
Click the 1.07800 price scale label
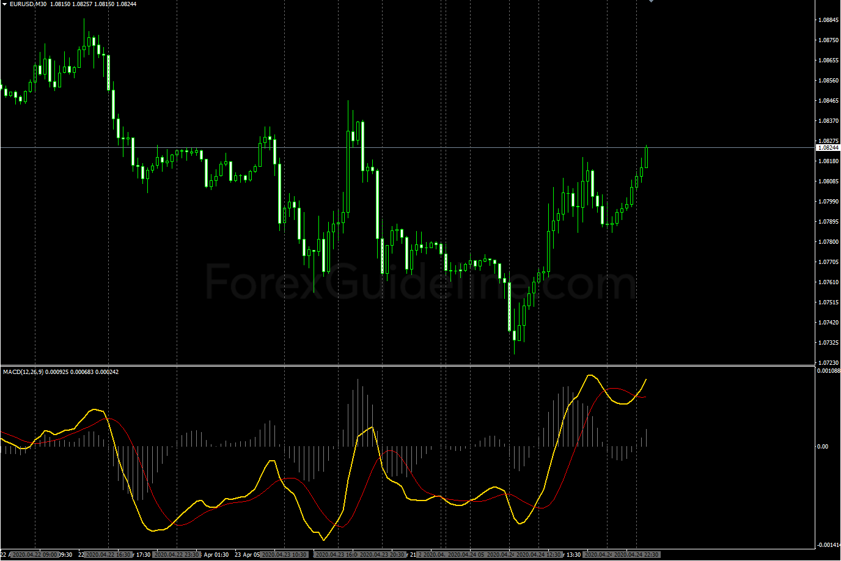828,241
